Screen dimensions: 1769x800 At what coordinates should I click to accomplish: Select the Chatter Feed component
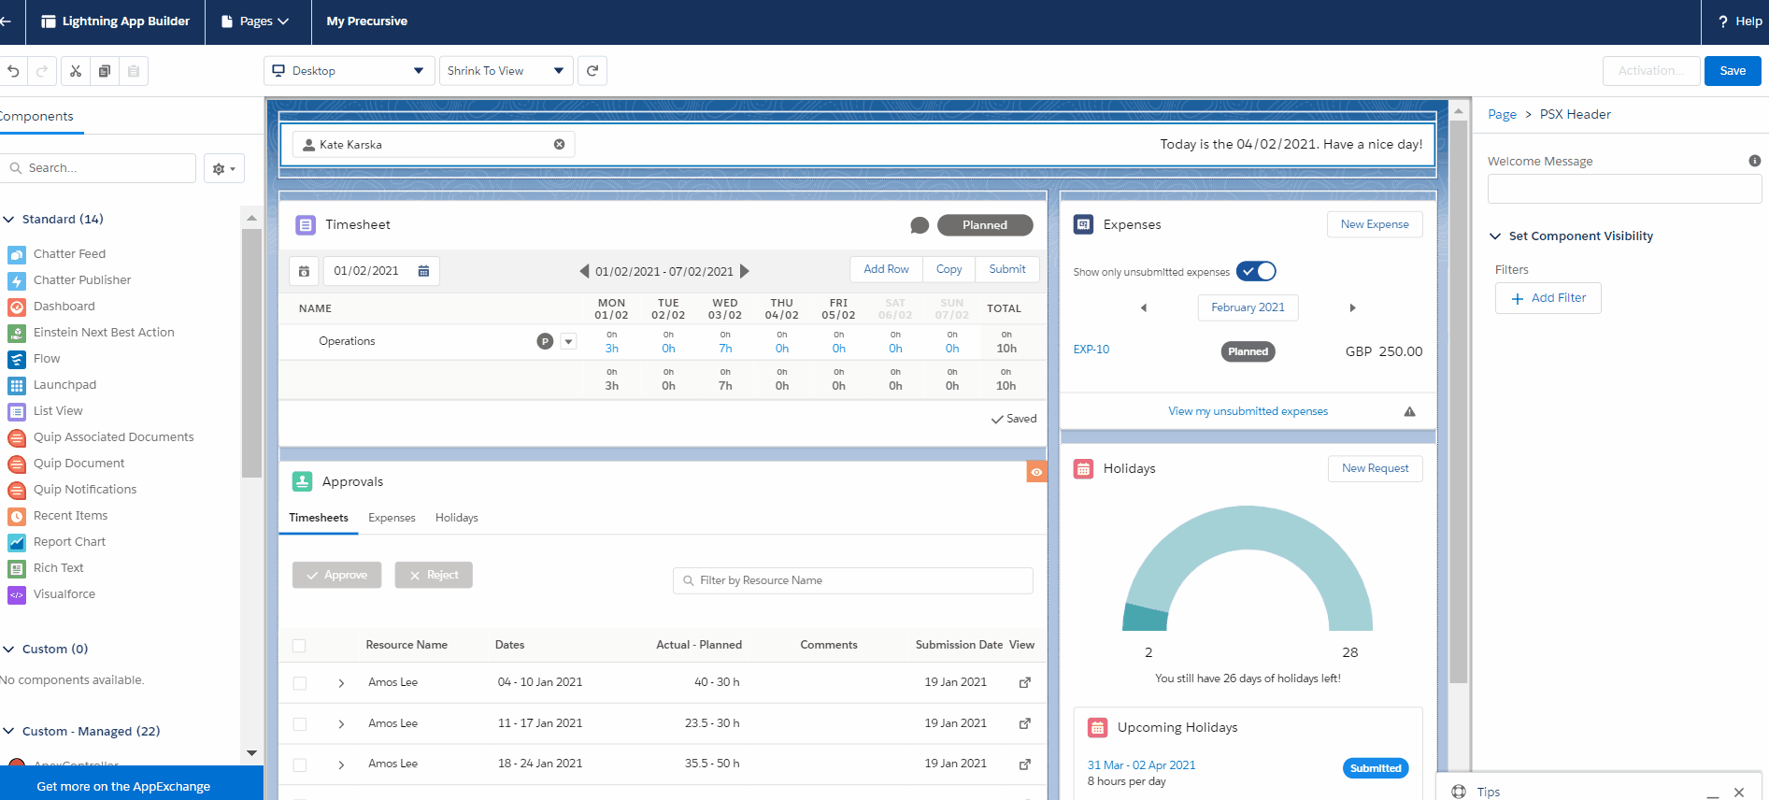coord(70,254)
